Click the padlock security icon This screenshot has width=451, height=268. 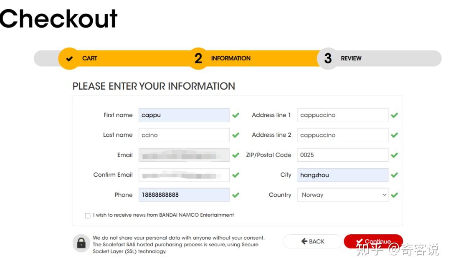[x=81, y=243]
